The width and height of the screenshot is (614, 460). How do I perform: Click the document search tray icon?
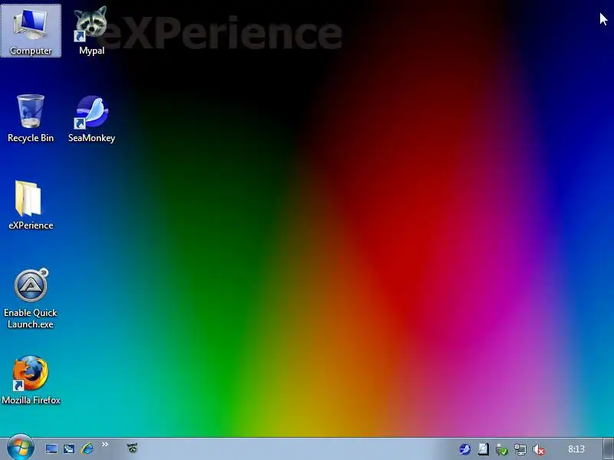(484, 449)
